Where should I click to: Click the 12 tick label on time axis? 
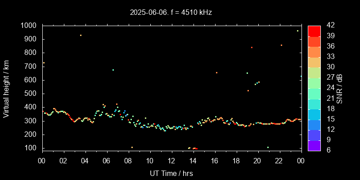(x=171, y=161)
